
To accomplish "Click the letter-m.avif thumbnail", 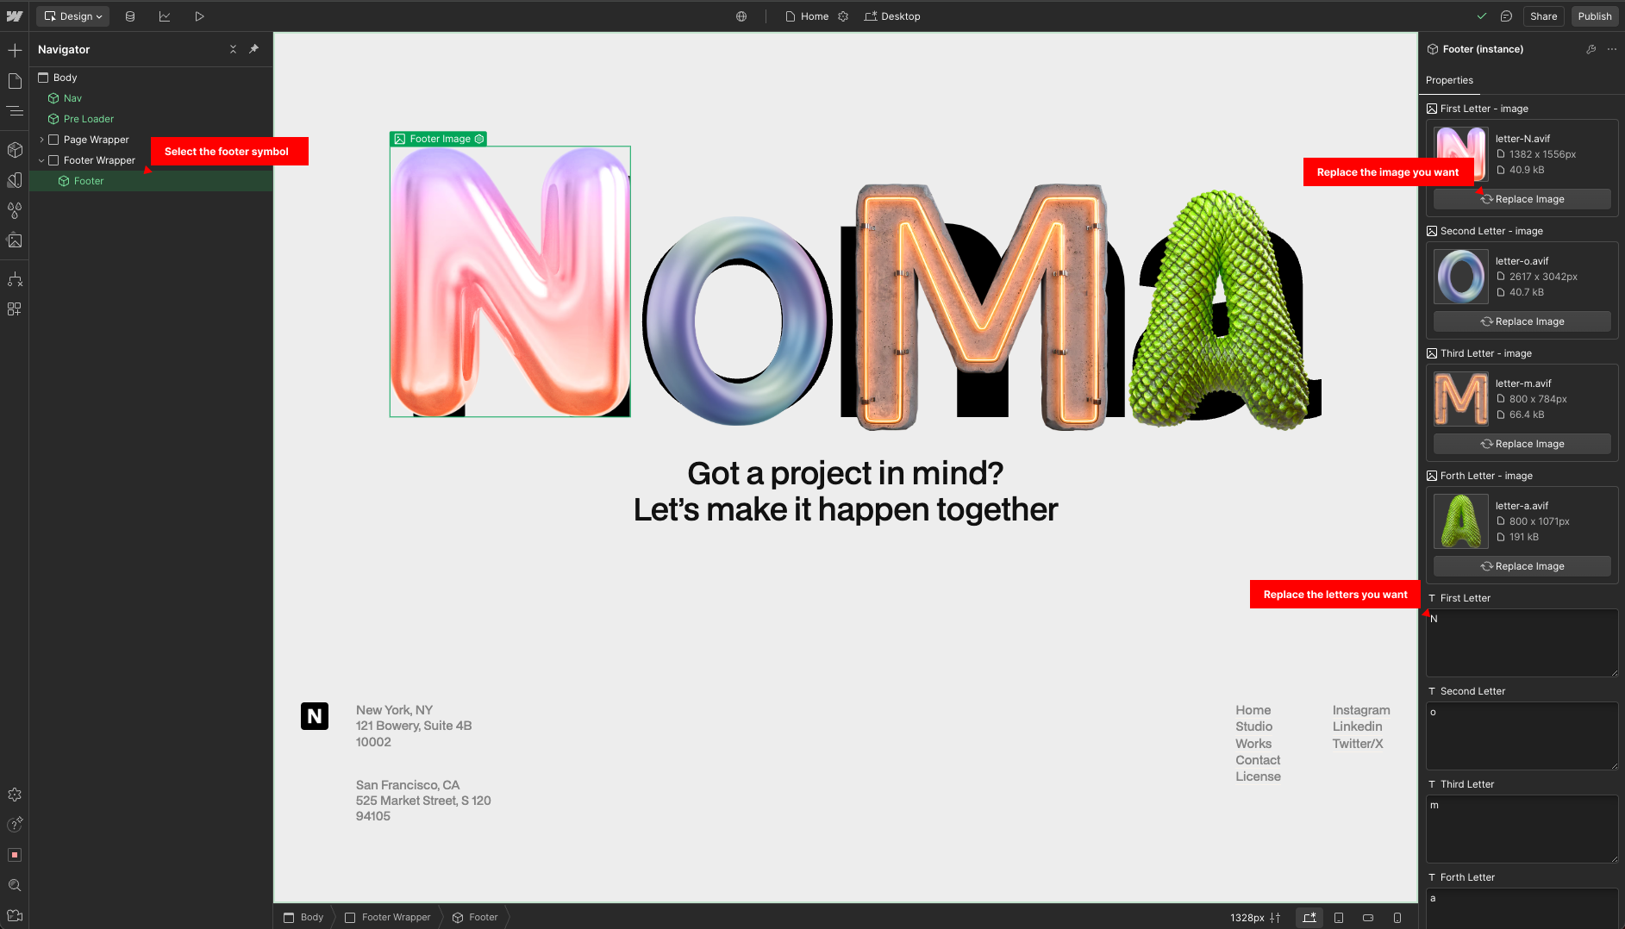I will click(x=1460, y=399).
